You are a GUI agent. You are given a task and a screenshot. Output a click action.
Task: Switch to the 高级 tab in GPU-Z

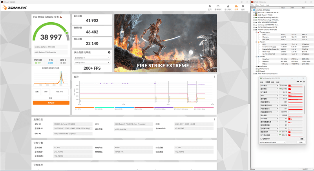[x=273, y=82]
